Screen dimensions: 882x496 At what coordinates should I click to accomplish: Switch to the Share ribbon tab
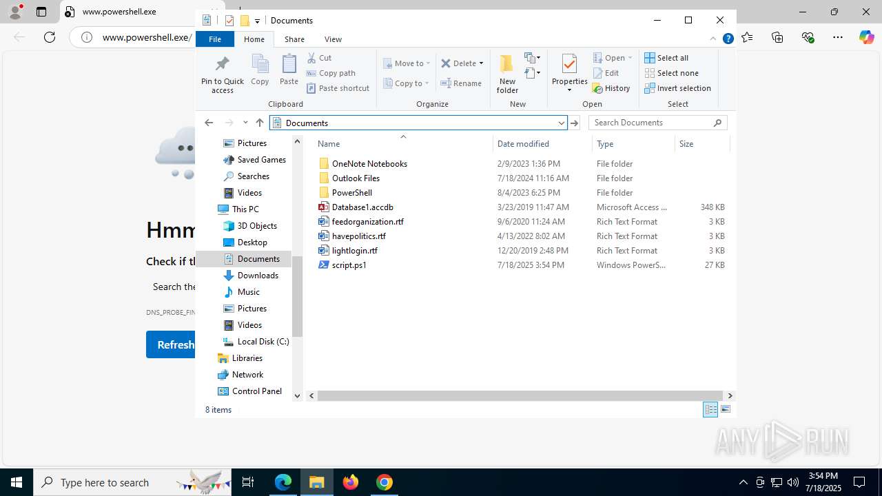[294, 39]
